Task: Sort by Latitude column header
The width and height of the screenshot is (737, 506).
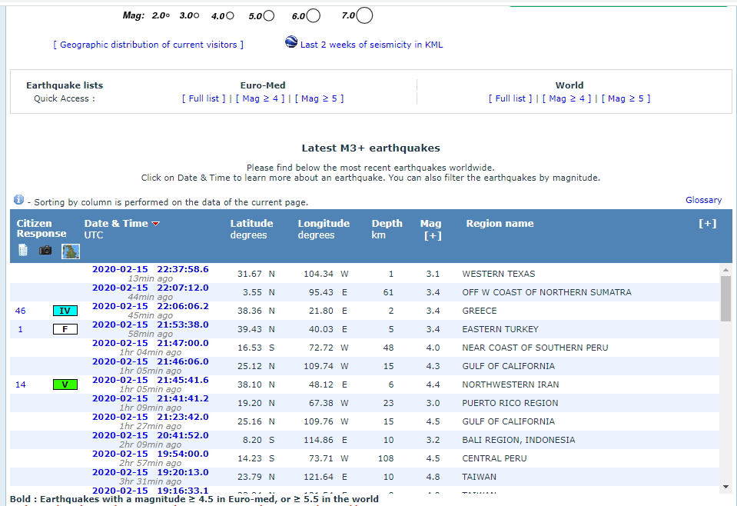Action: [251, 223]
